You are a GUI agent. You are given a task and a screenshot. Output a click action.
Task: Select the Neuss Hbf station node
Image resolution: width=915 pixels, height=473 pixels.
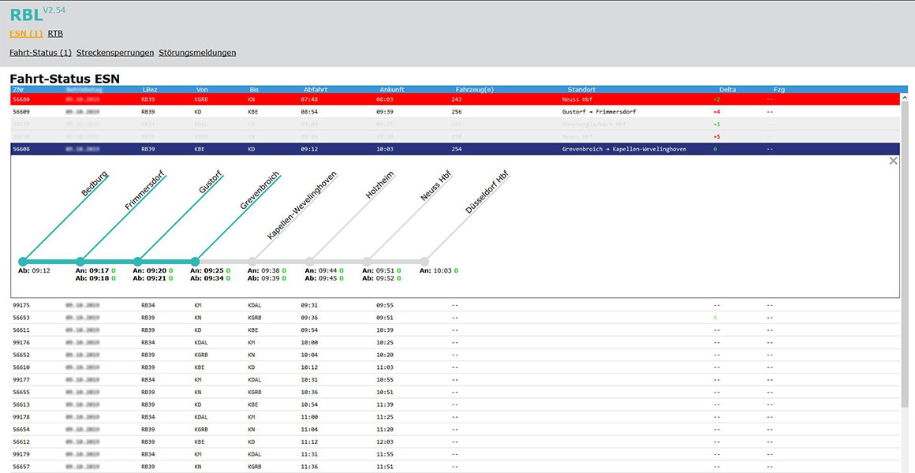[x=367, y=261]
